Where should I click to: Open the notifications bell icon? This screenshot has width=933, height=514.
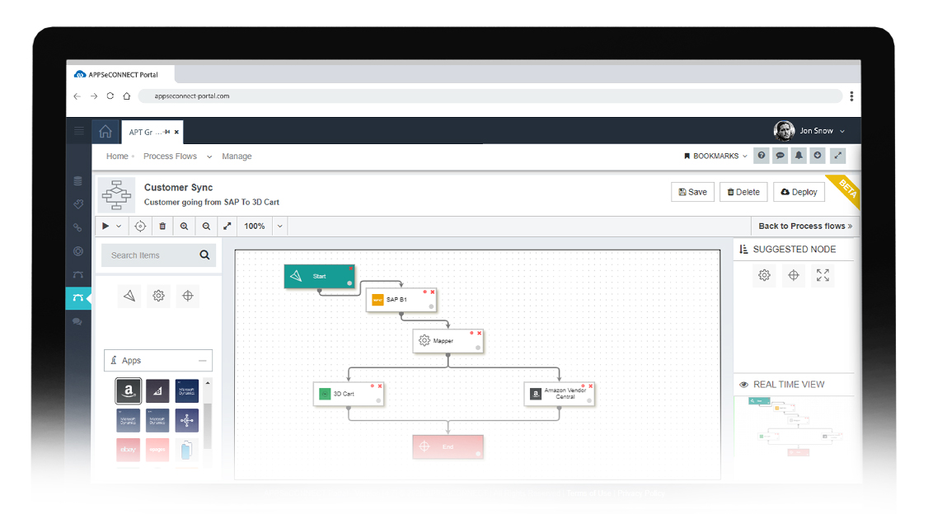[799, 156]
